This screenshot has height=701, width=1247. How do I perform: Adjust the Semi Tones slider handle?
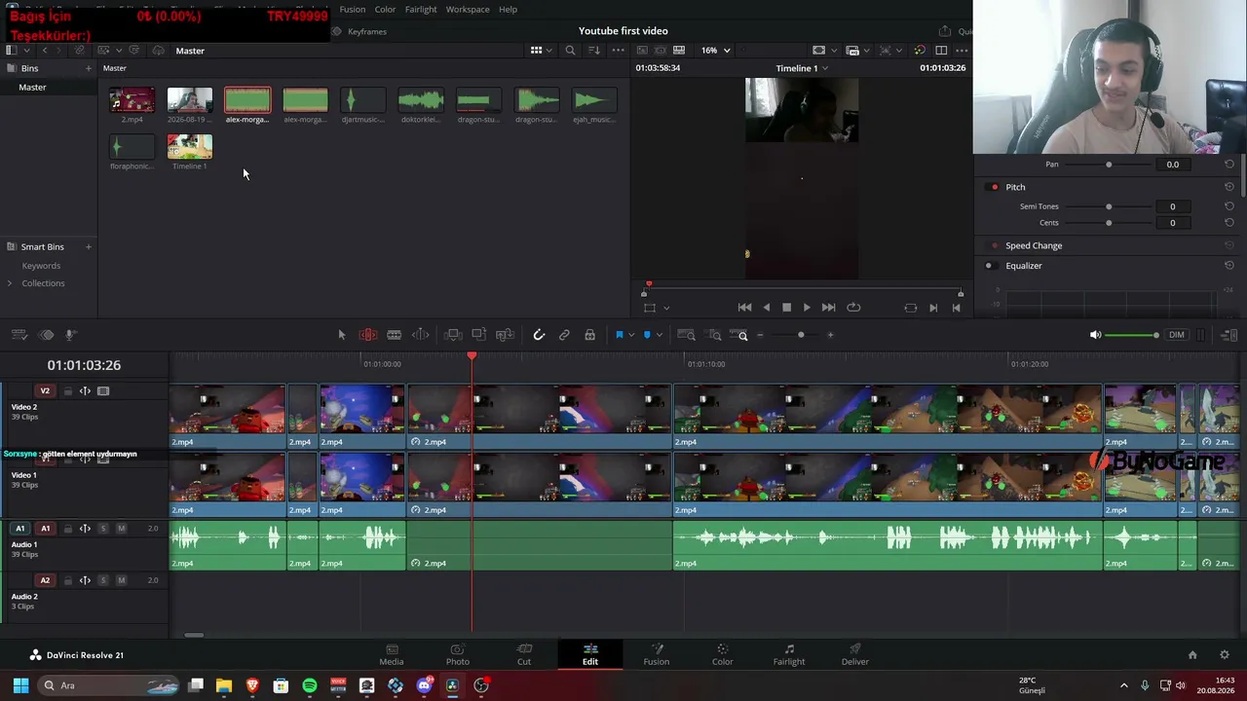point(1109,206)
